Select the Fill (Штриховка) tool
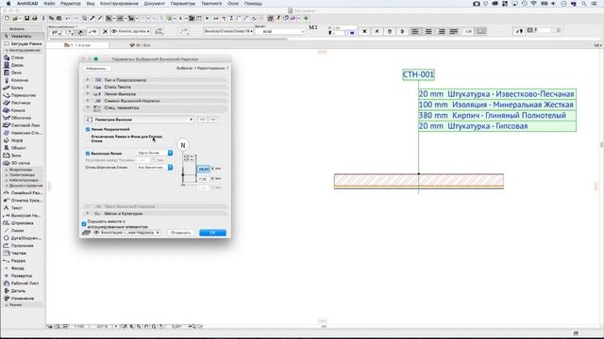 click(23, 223)
